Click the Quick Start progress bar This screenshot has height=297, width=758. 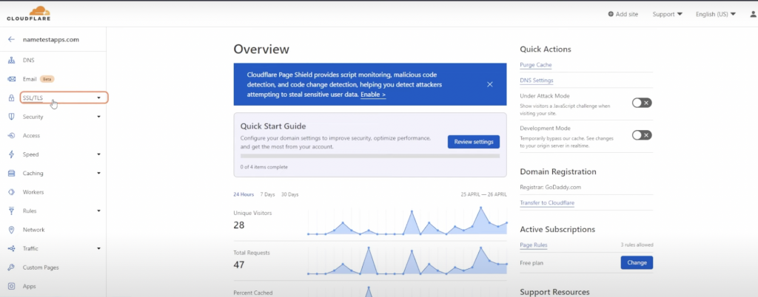click(370, 156)
